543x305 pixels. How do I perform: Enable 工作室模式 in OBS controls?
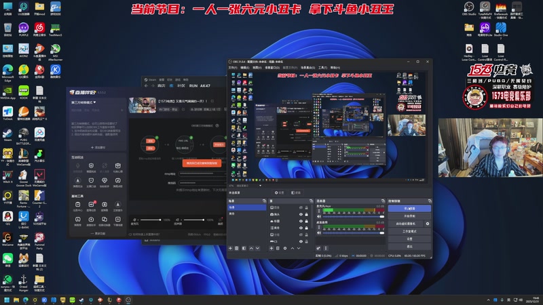(x=409, y=231)
